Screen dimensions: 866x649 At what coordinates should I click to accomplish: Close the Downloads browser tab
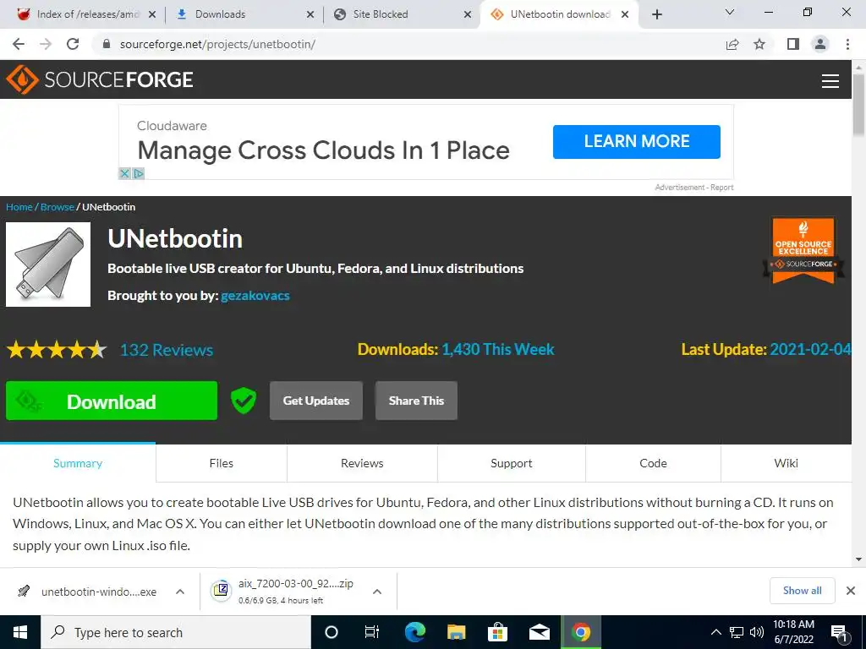click(310, 14)
